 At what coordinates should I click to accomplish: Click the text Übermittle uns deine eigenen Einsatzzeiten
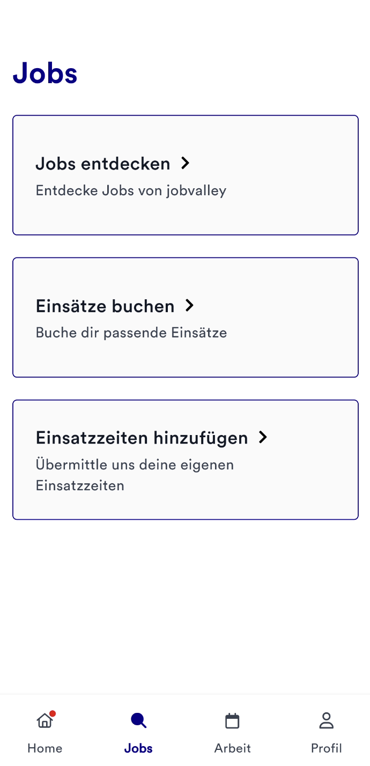click(134, 475)
